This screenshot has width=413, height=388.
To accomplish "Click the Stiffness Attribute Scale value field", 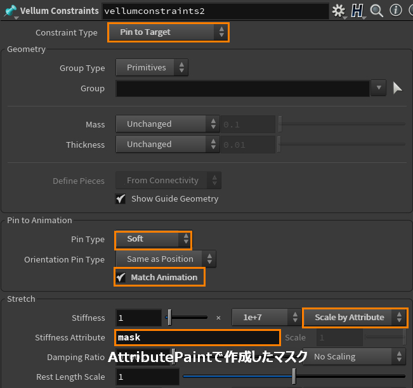I will (340, 338).
